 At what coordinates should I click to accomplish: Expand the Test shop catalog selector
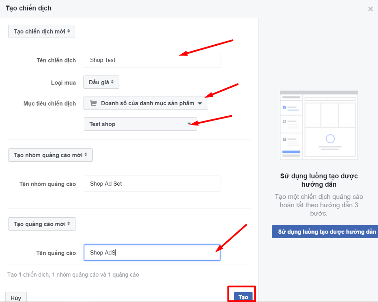(x=140, y=124)
